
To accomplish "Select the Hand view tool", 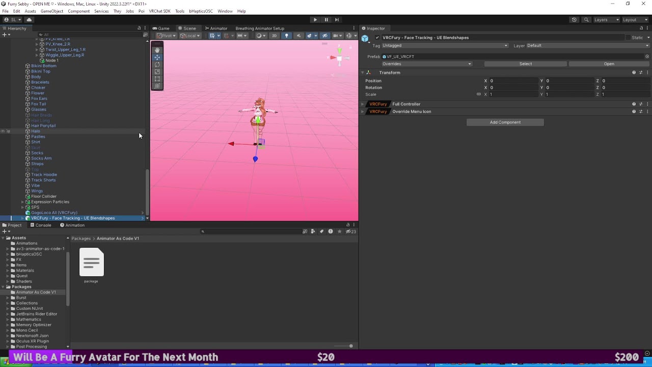I will click(157, 50).
